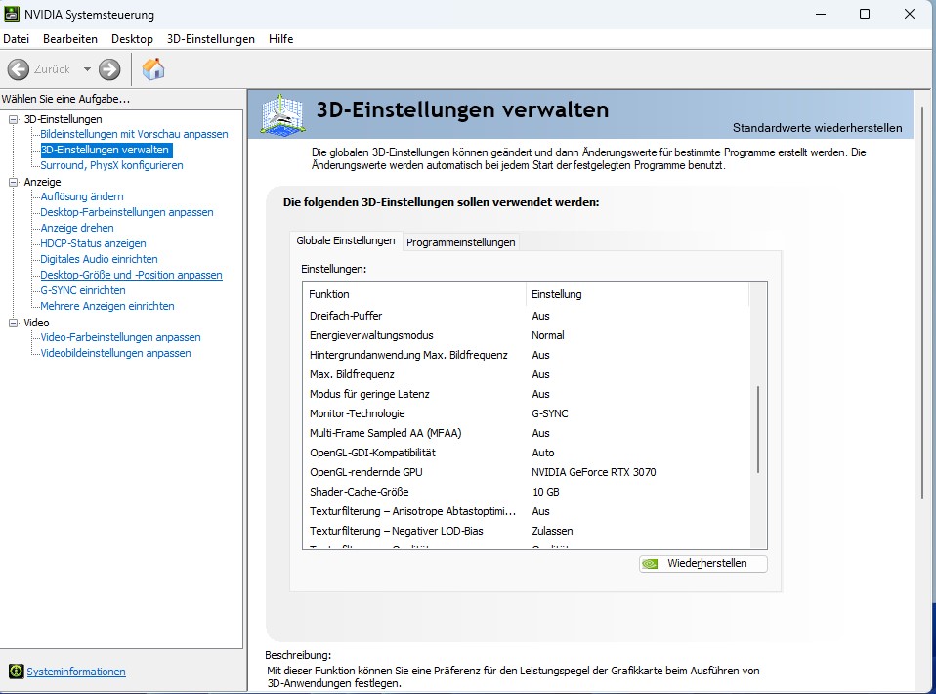Click the Funktion column header

point(414,294)
